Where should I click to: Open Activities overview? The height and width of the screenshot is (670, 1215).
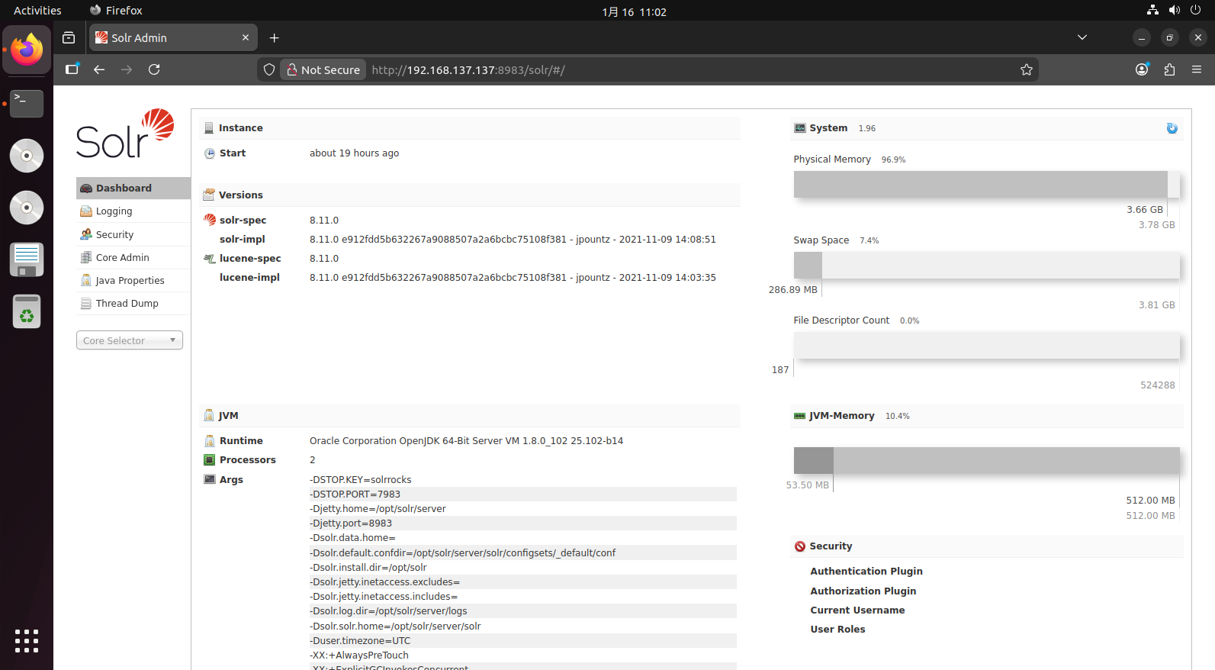pyautogui.click(x=37, y=11)
